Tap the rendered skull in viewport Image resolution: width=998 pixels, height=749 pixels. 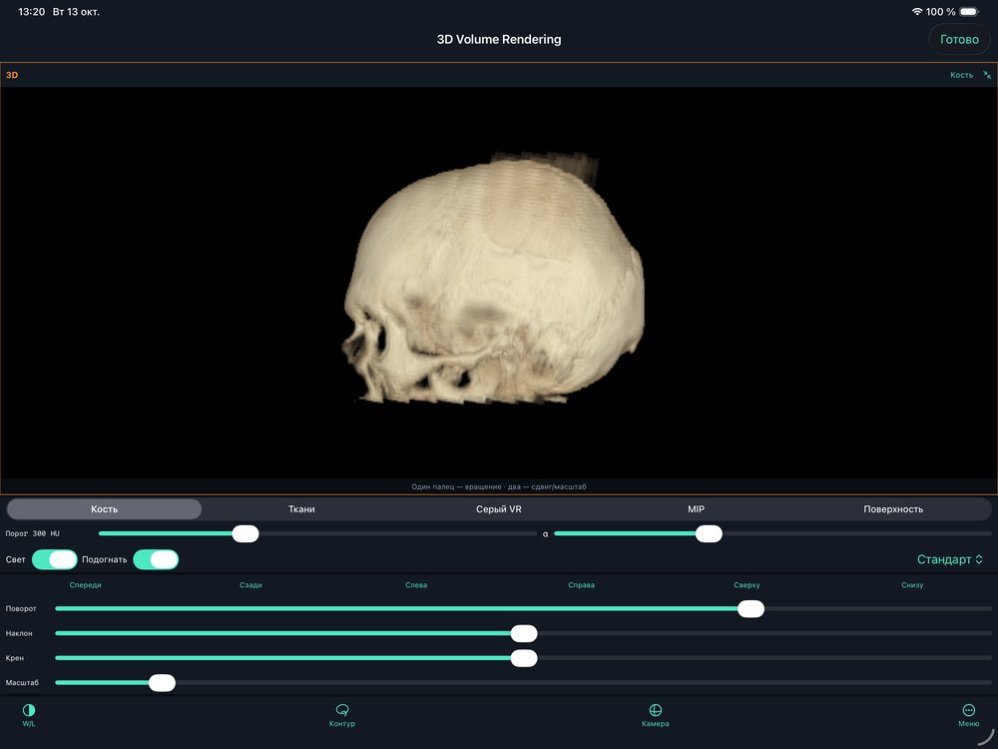click(494, 278)
